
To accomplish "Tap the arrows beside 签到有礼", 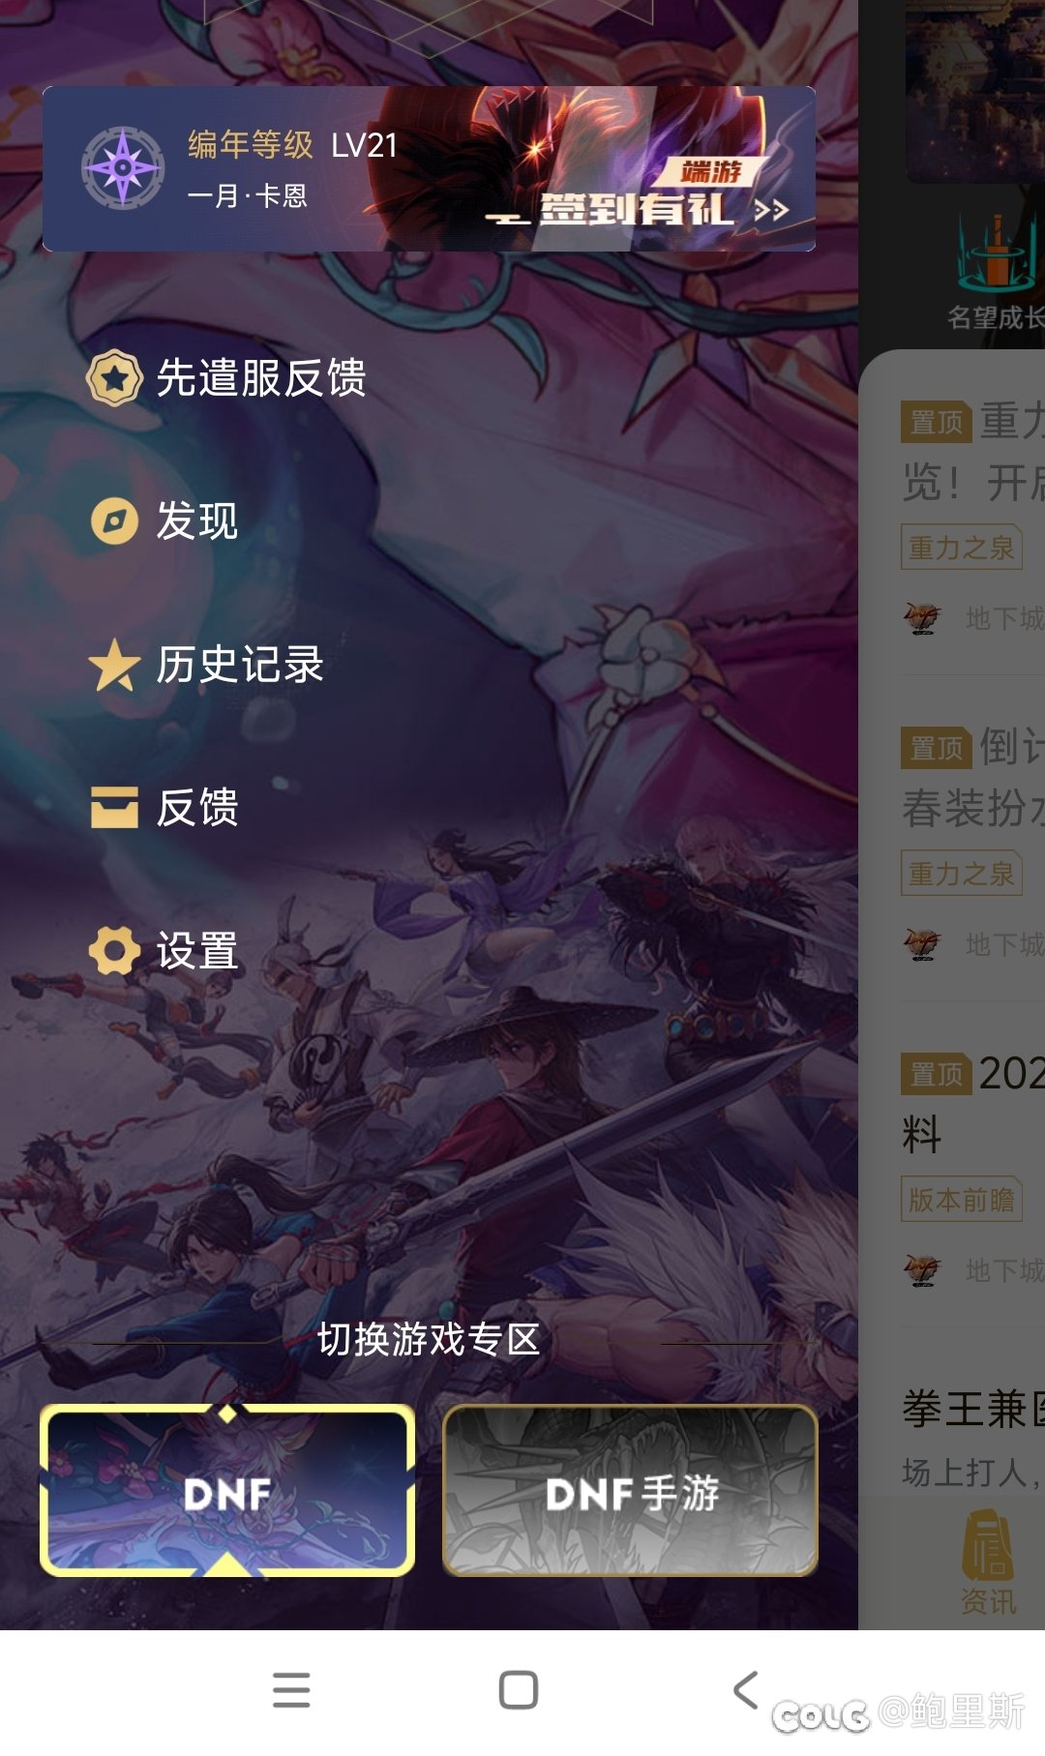I will click(x=771, y=210).
